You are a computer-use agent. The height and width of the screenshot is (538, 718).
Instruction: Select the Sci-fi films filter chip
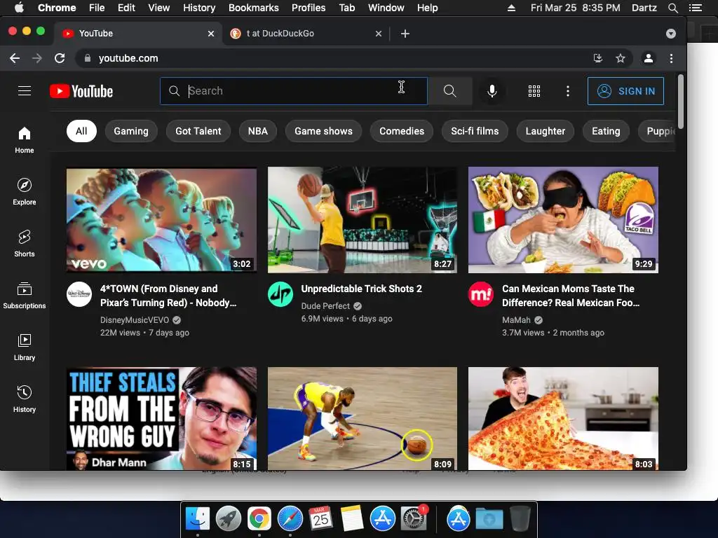point(475,131)
